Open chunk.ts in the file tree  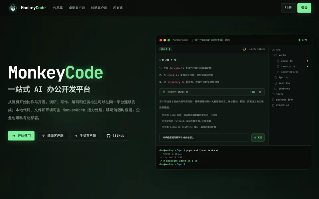(285, 61)
